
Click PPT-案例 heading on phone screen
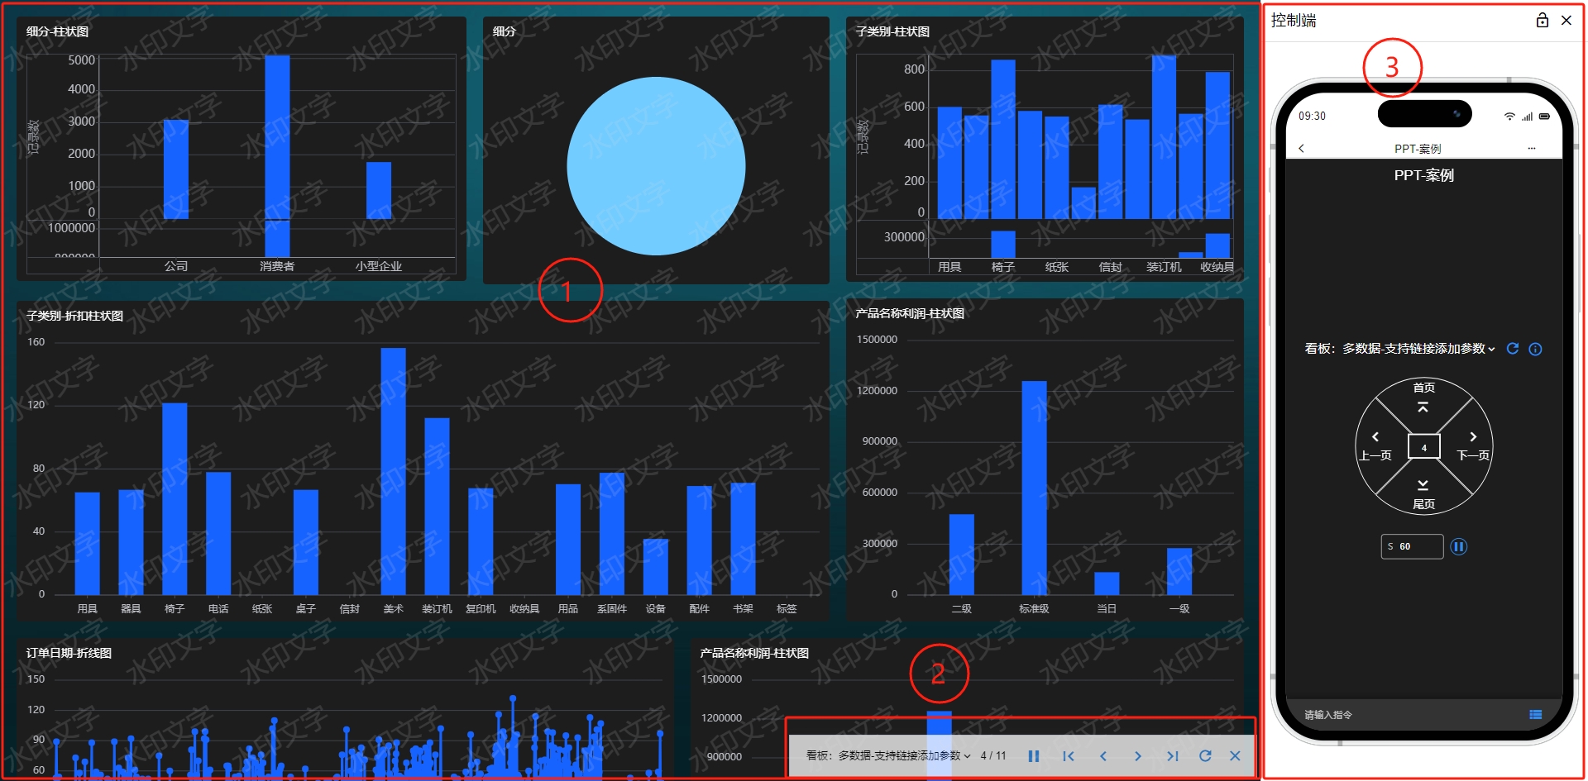(x=1423, y=175)
